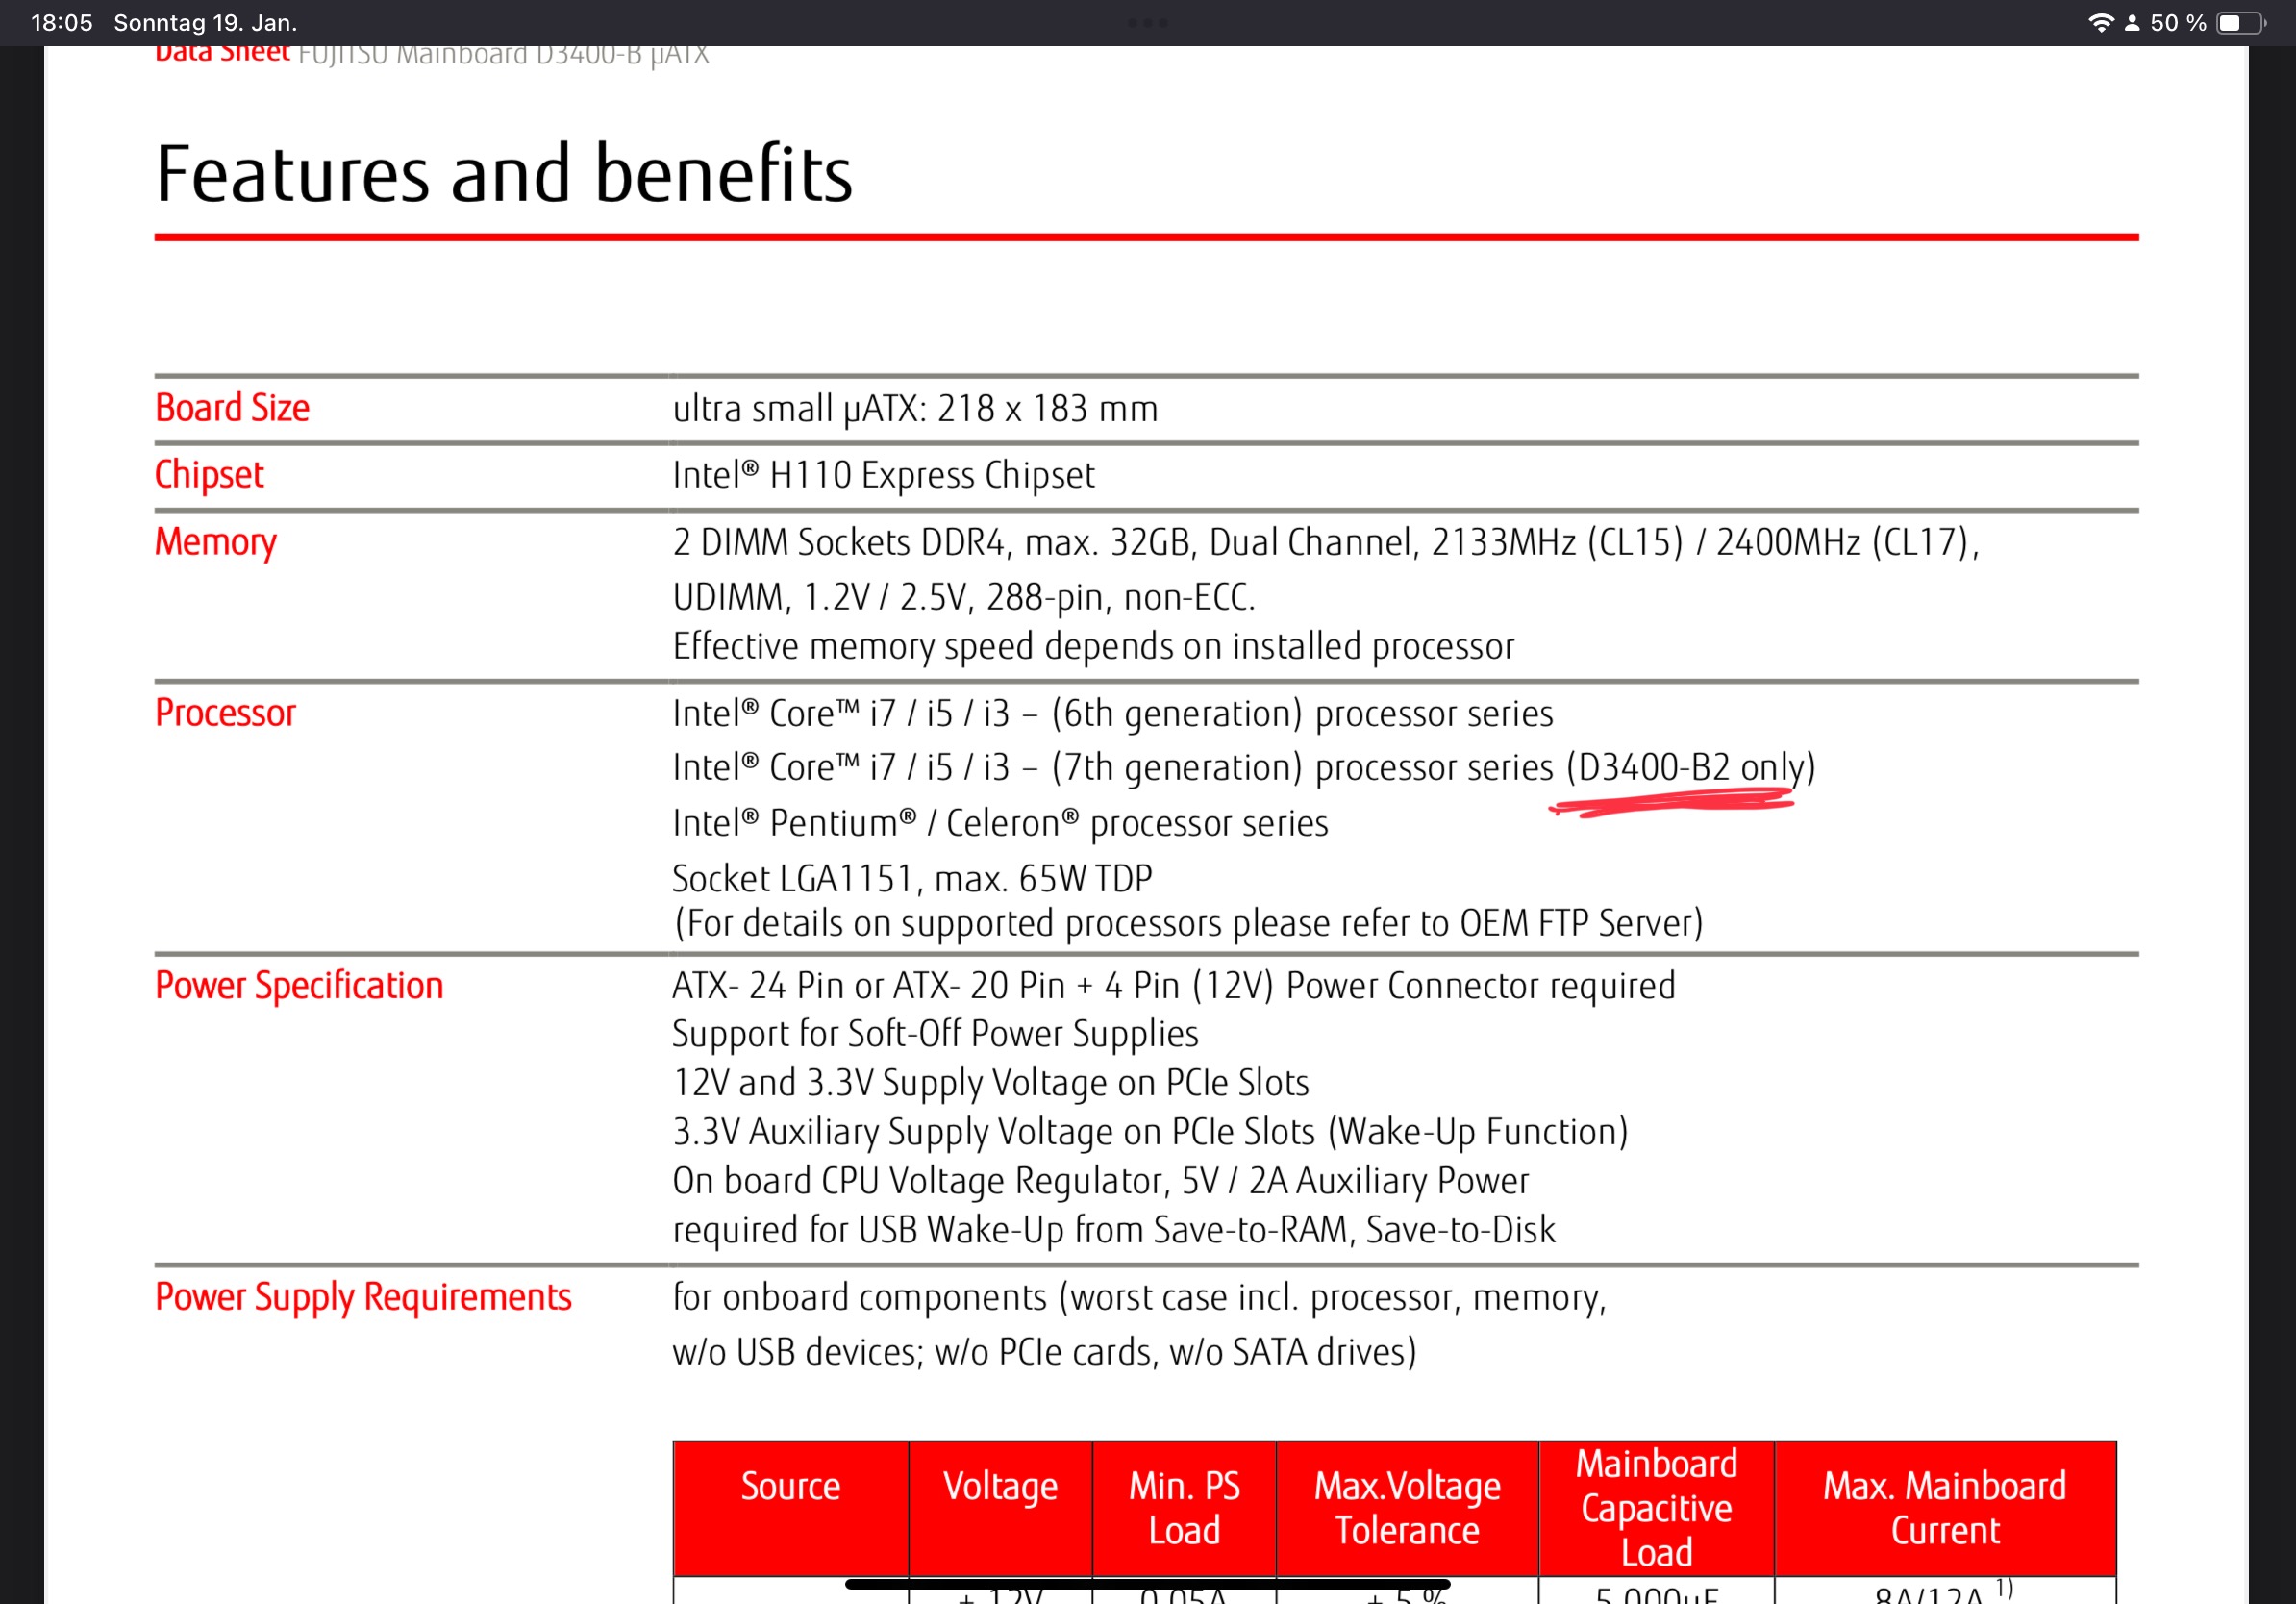Tap the 'Max.Voltage Tolerance' table header
Screen dimensions: 2296x1604
pyautogui.click(x=1407, y=1509)
